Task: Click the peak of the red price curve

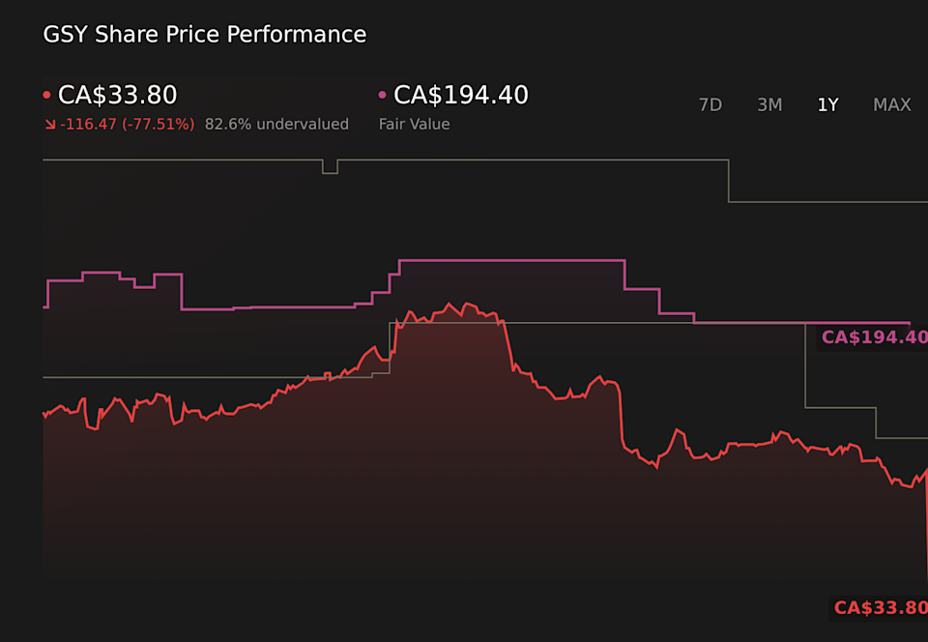Action: (x=450, y=305)
